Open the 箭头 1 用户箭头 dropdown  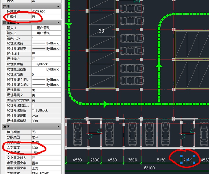click(x=45, y=27)
